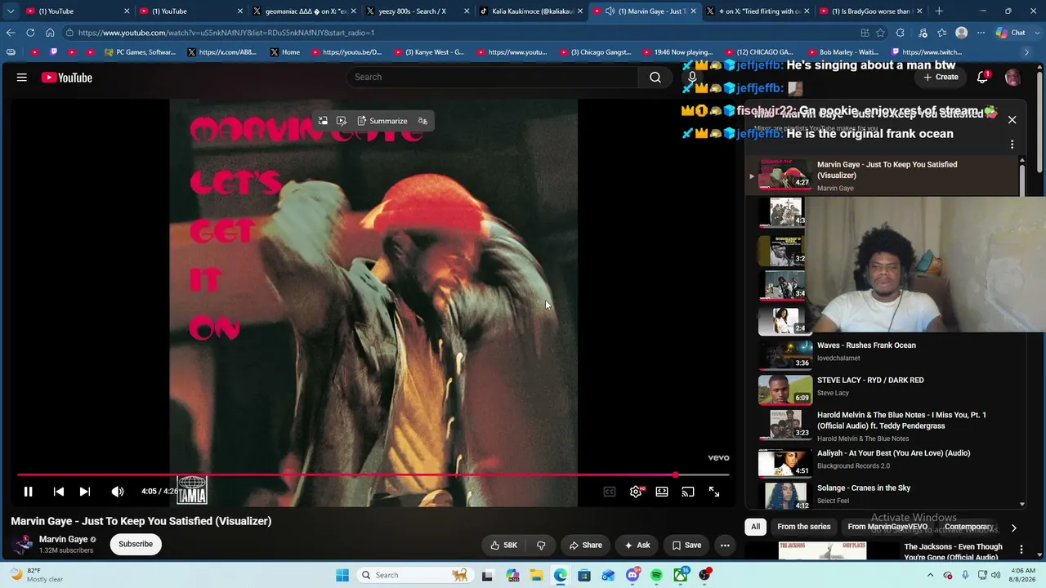Open more actions menu beside Save

coord(725,546)
